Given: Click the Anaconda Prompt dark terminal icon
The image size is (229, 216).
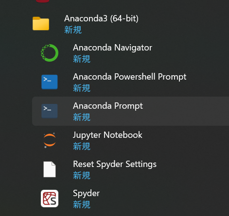Looking at the screenshot, I should 50,111.
